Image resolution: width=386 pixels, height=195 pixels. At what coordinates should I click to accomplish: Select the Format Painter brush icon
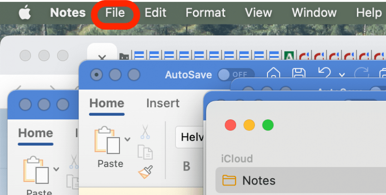(145, 172)
